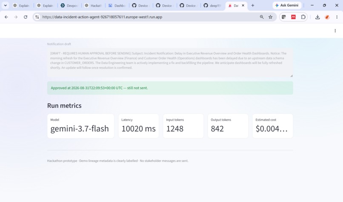Switch to the deep19 GitHub tab
The width and height of the screenshot is (343, 202).
212,6
